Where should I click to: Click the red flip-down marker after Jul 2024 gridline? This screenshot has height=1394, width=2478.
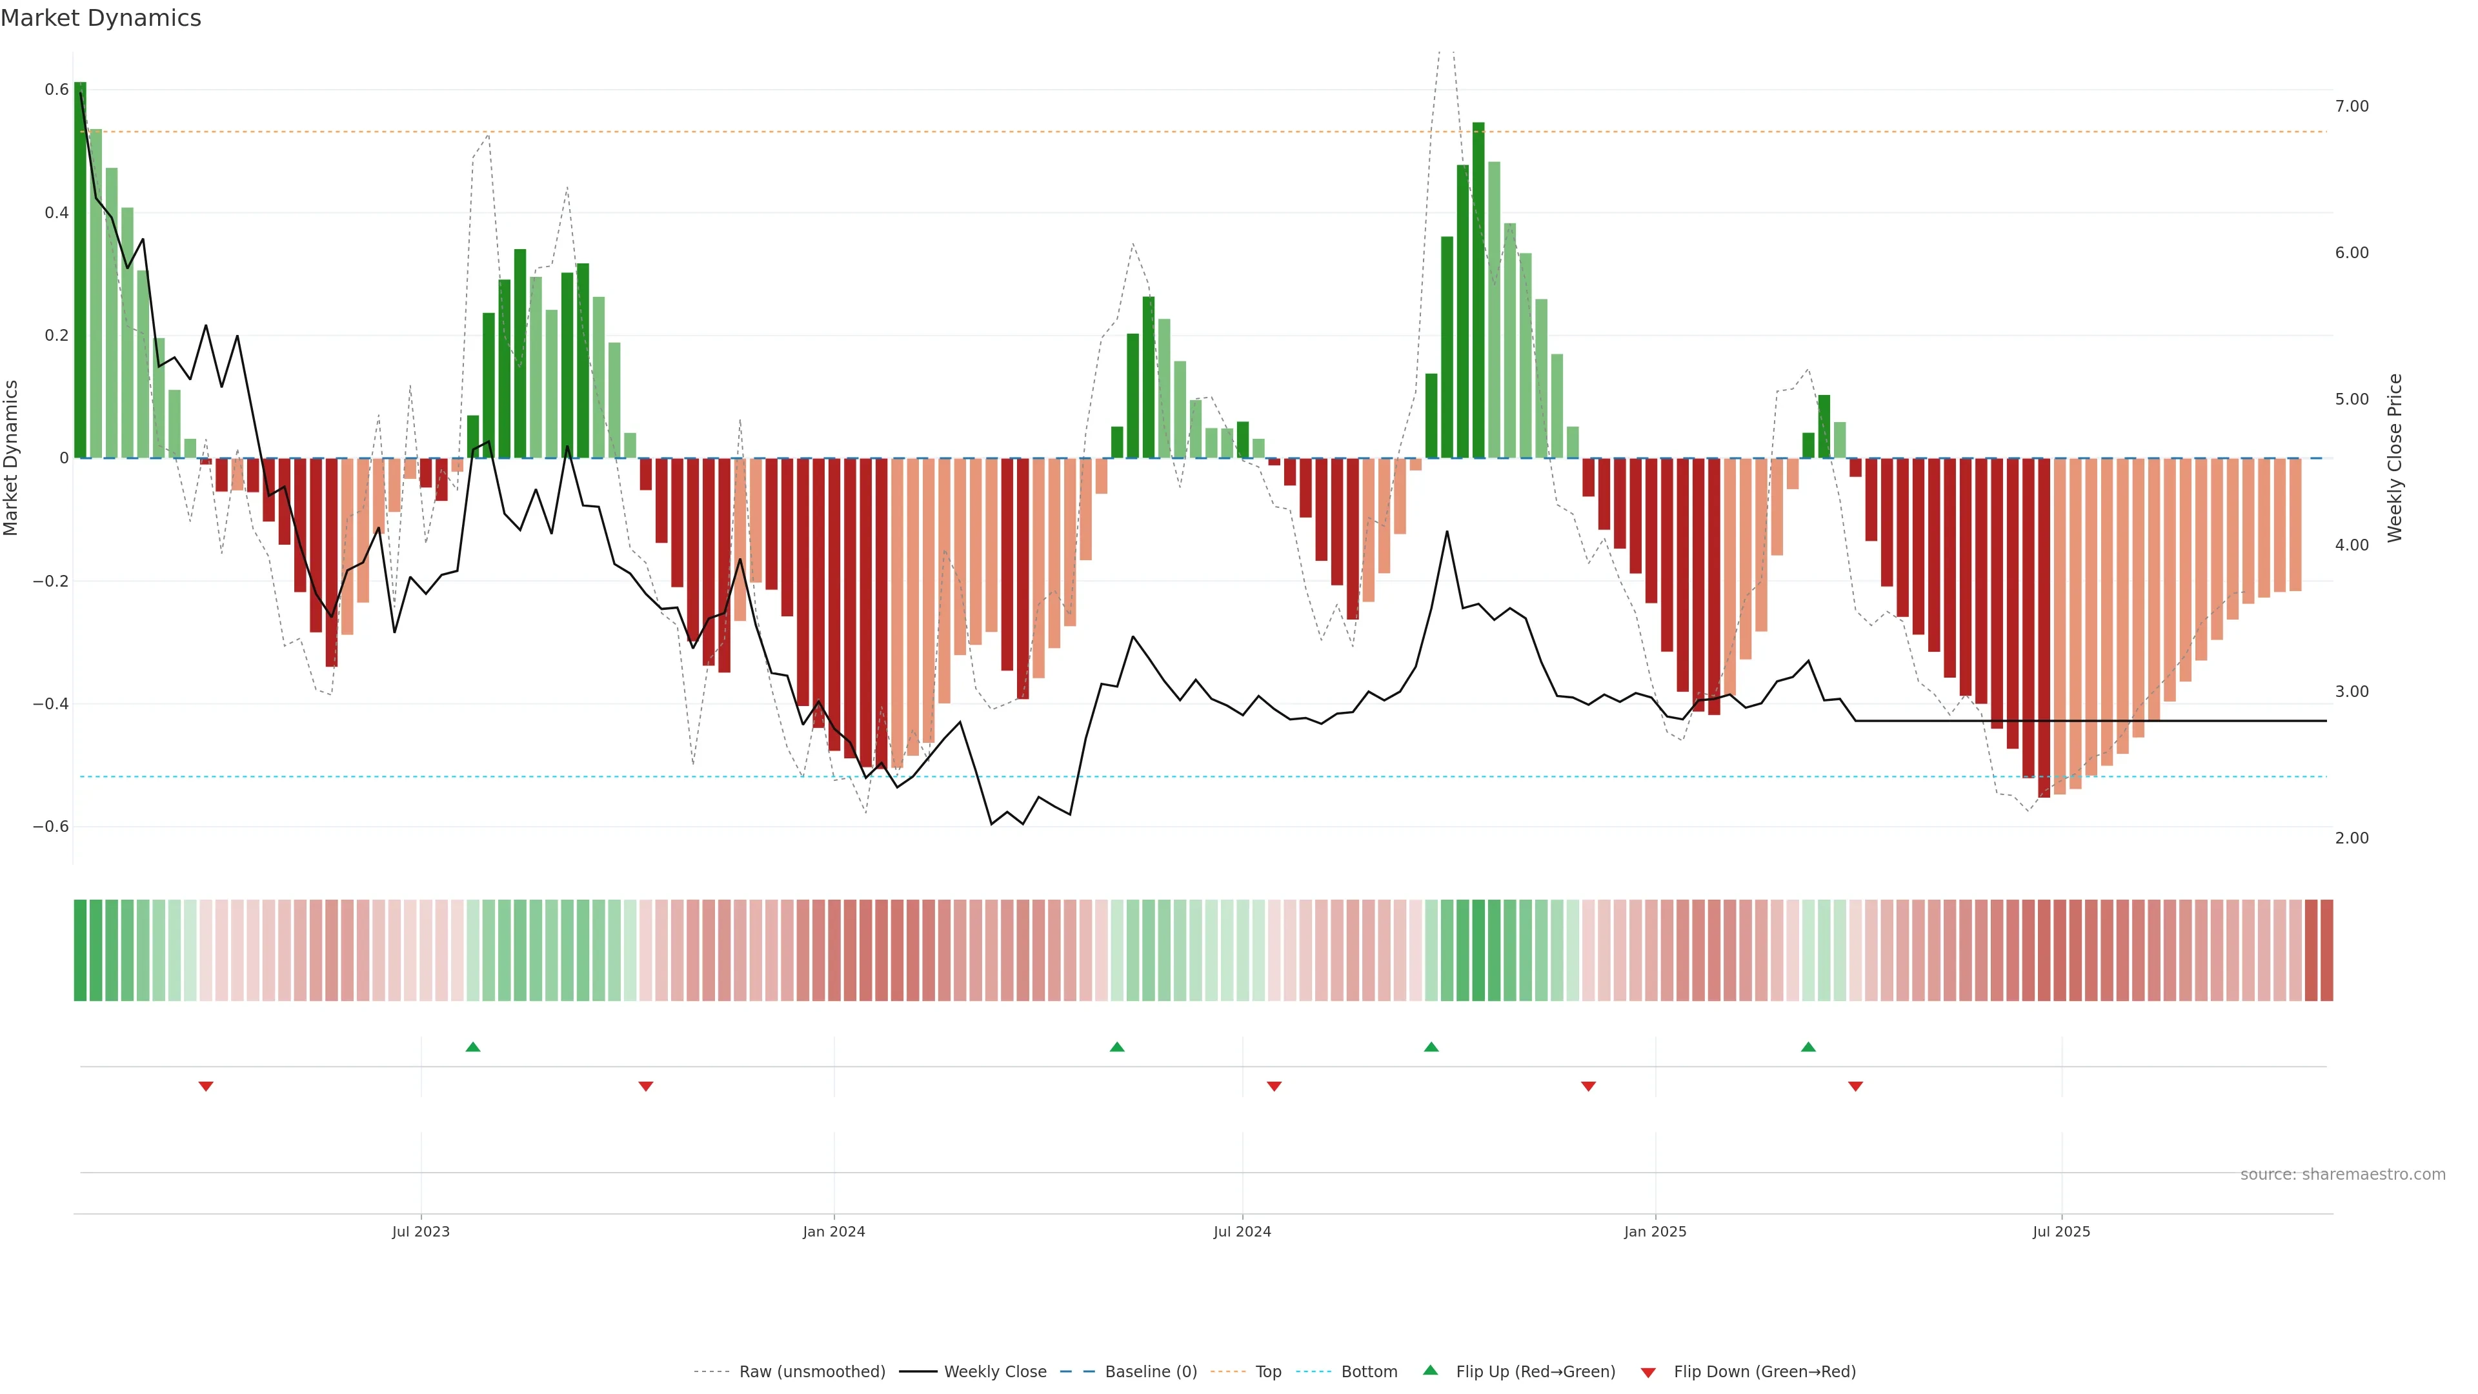[1274, 1086]
